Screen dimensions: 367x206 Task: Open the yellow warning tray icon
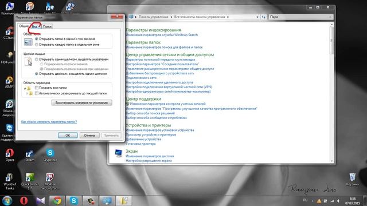(x=319, y=201)
